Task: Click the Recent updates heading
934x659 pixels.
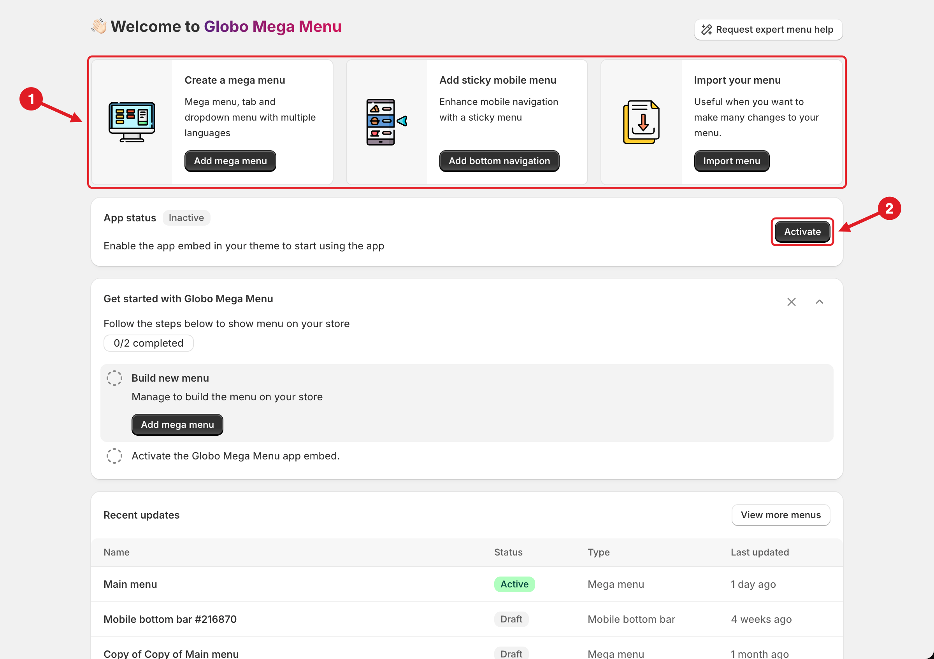Action: 141,515
